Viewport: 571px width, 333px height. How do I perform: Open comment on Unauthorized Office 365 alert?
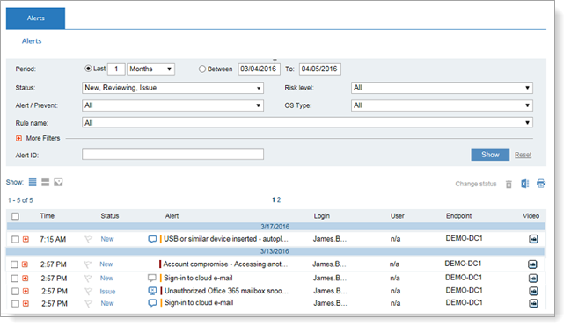[x=152, y=291]
